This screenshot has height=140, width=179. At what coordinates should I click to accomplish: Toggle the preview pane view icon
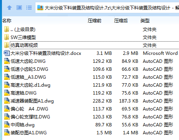(19, 8)
